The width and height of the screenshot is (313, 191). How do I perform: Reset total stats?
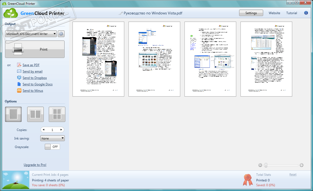(x=293, y=174)
